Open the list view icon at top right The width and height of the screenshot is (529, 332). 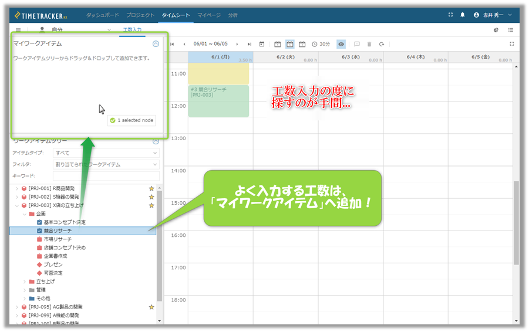[x=511, y=30]
